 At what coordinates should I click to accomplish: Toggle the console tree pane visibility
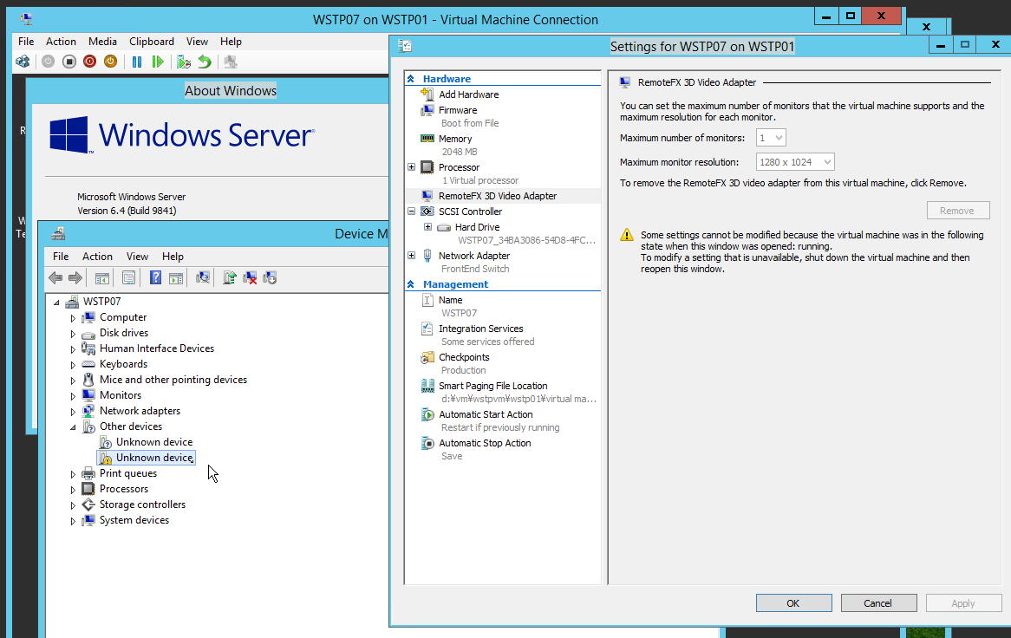click(x=101, y=277)
